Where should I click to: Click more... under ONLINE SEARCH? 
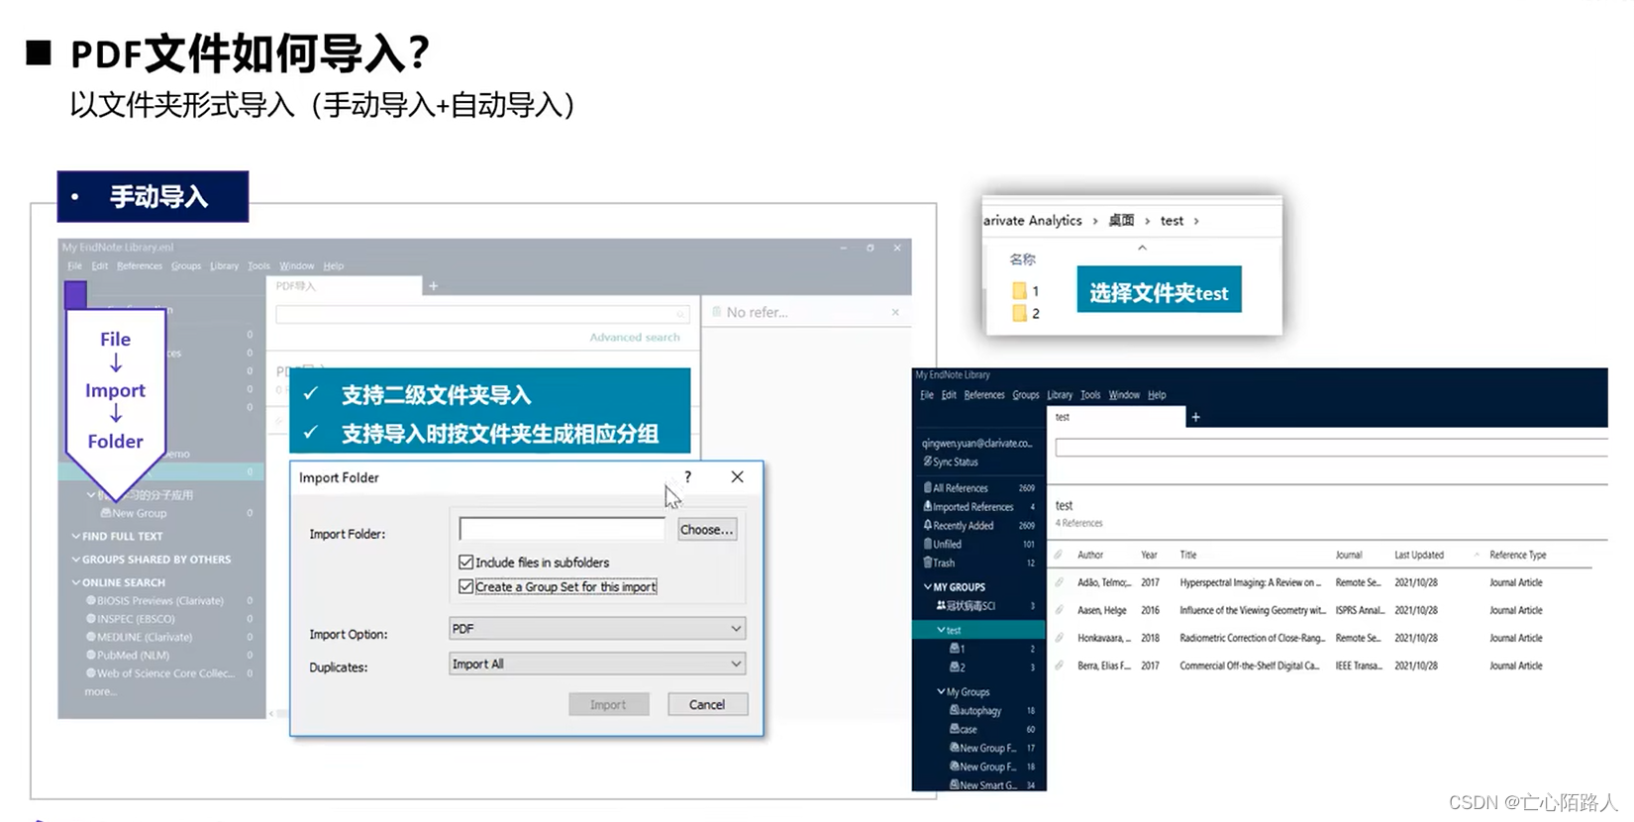click(x=100, y=691)
